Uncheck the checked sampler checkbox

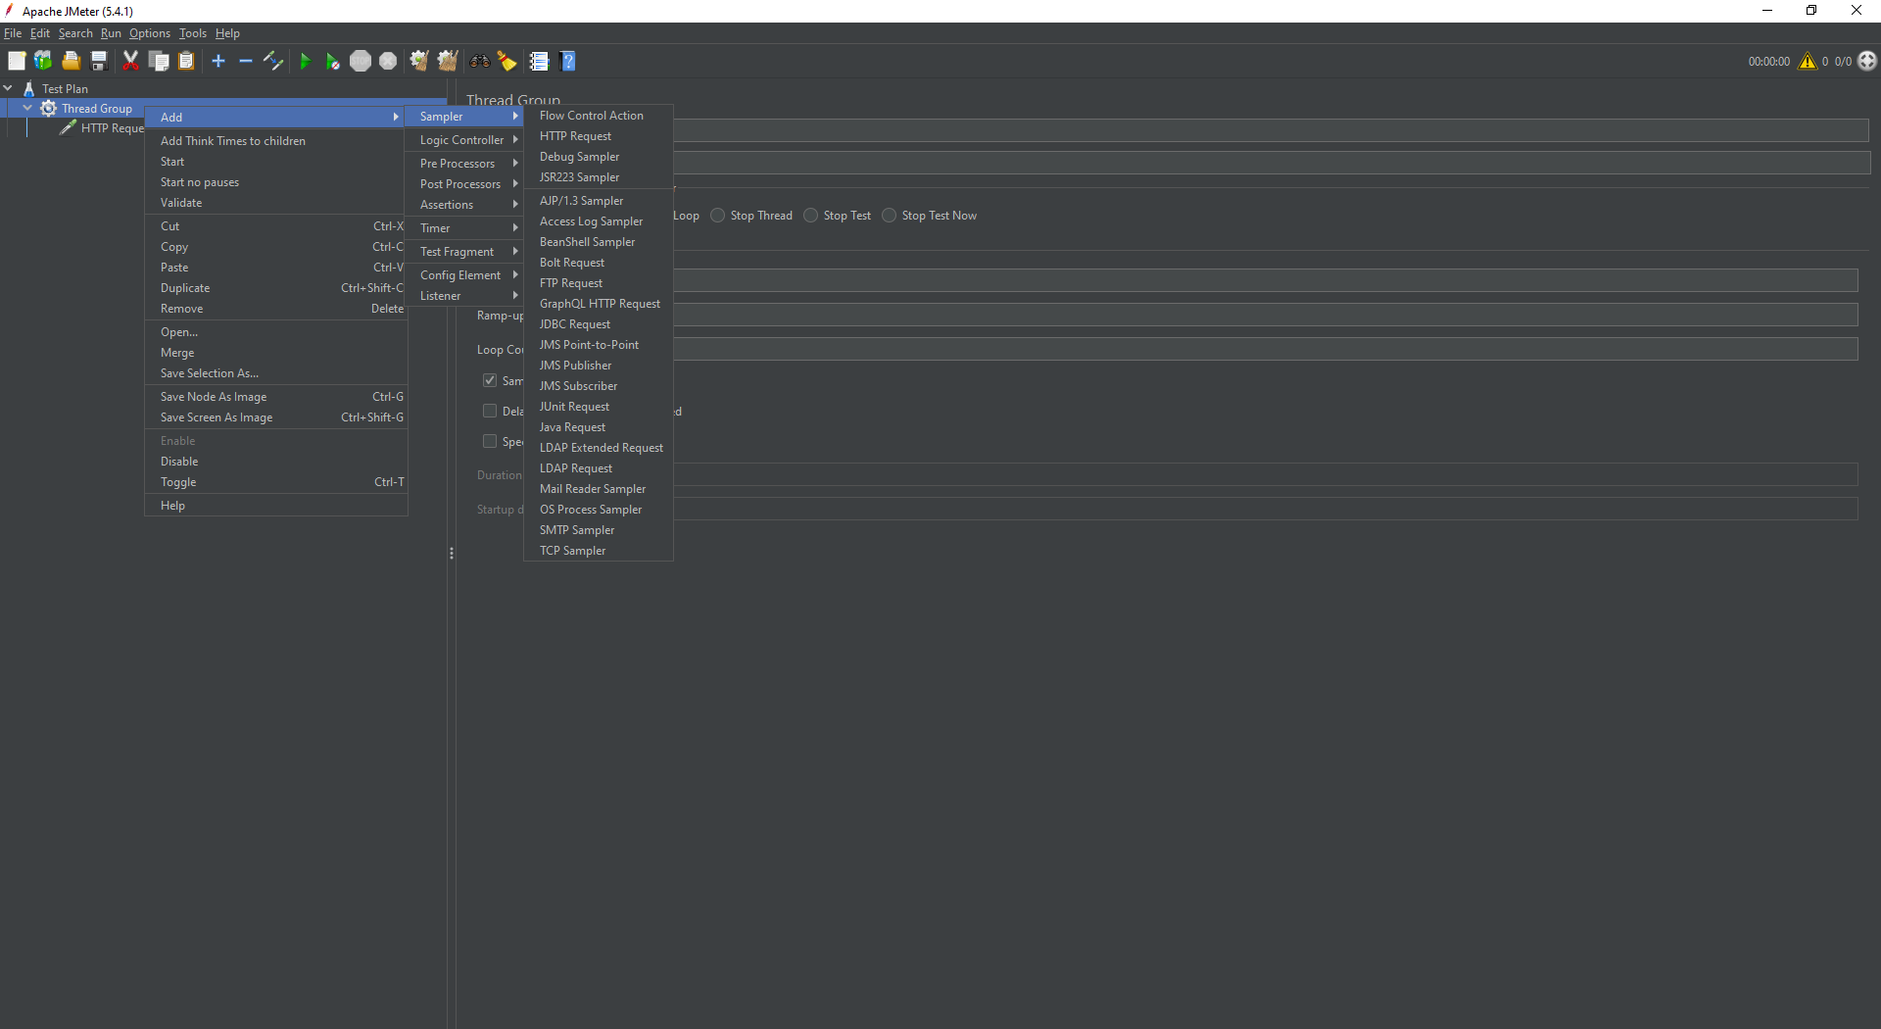pyautogui.click(x=490, y=380)
